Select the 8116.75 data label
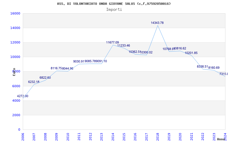Image resolution: width=228 pixels, height=142 pixels. click(x=56, y=68)
